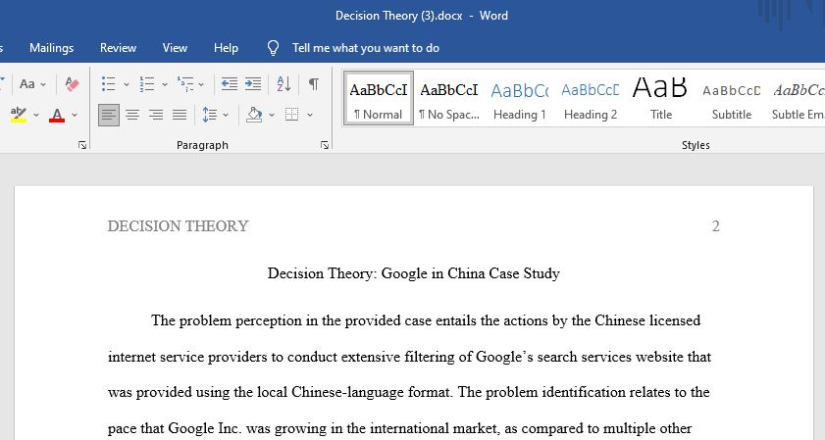This screenshot has width=825, height=440.
Task: Align text left
Action: pyautogui.click(x=108, y=115)
